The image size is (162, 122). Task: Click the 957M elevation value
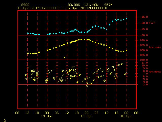pos(108,5)
